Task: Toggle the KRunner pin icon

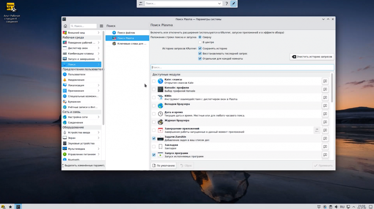Action: coord(233,4)
